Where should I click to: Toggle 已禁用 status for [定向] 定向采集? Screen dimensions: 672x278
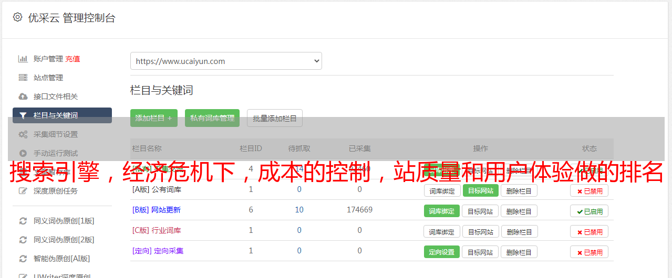coord(589,252)
